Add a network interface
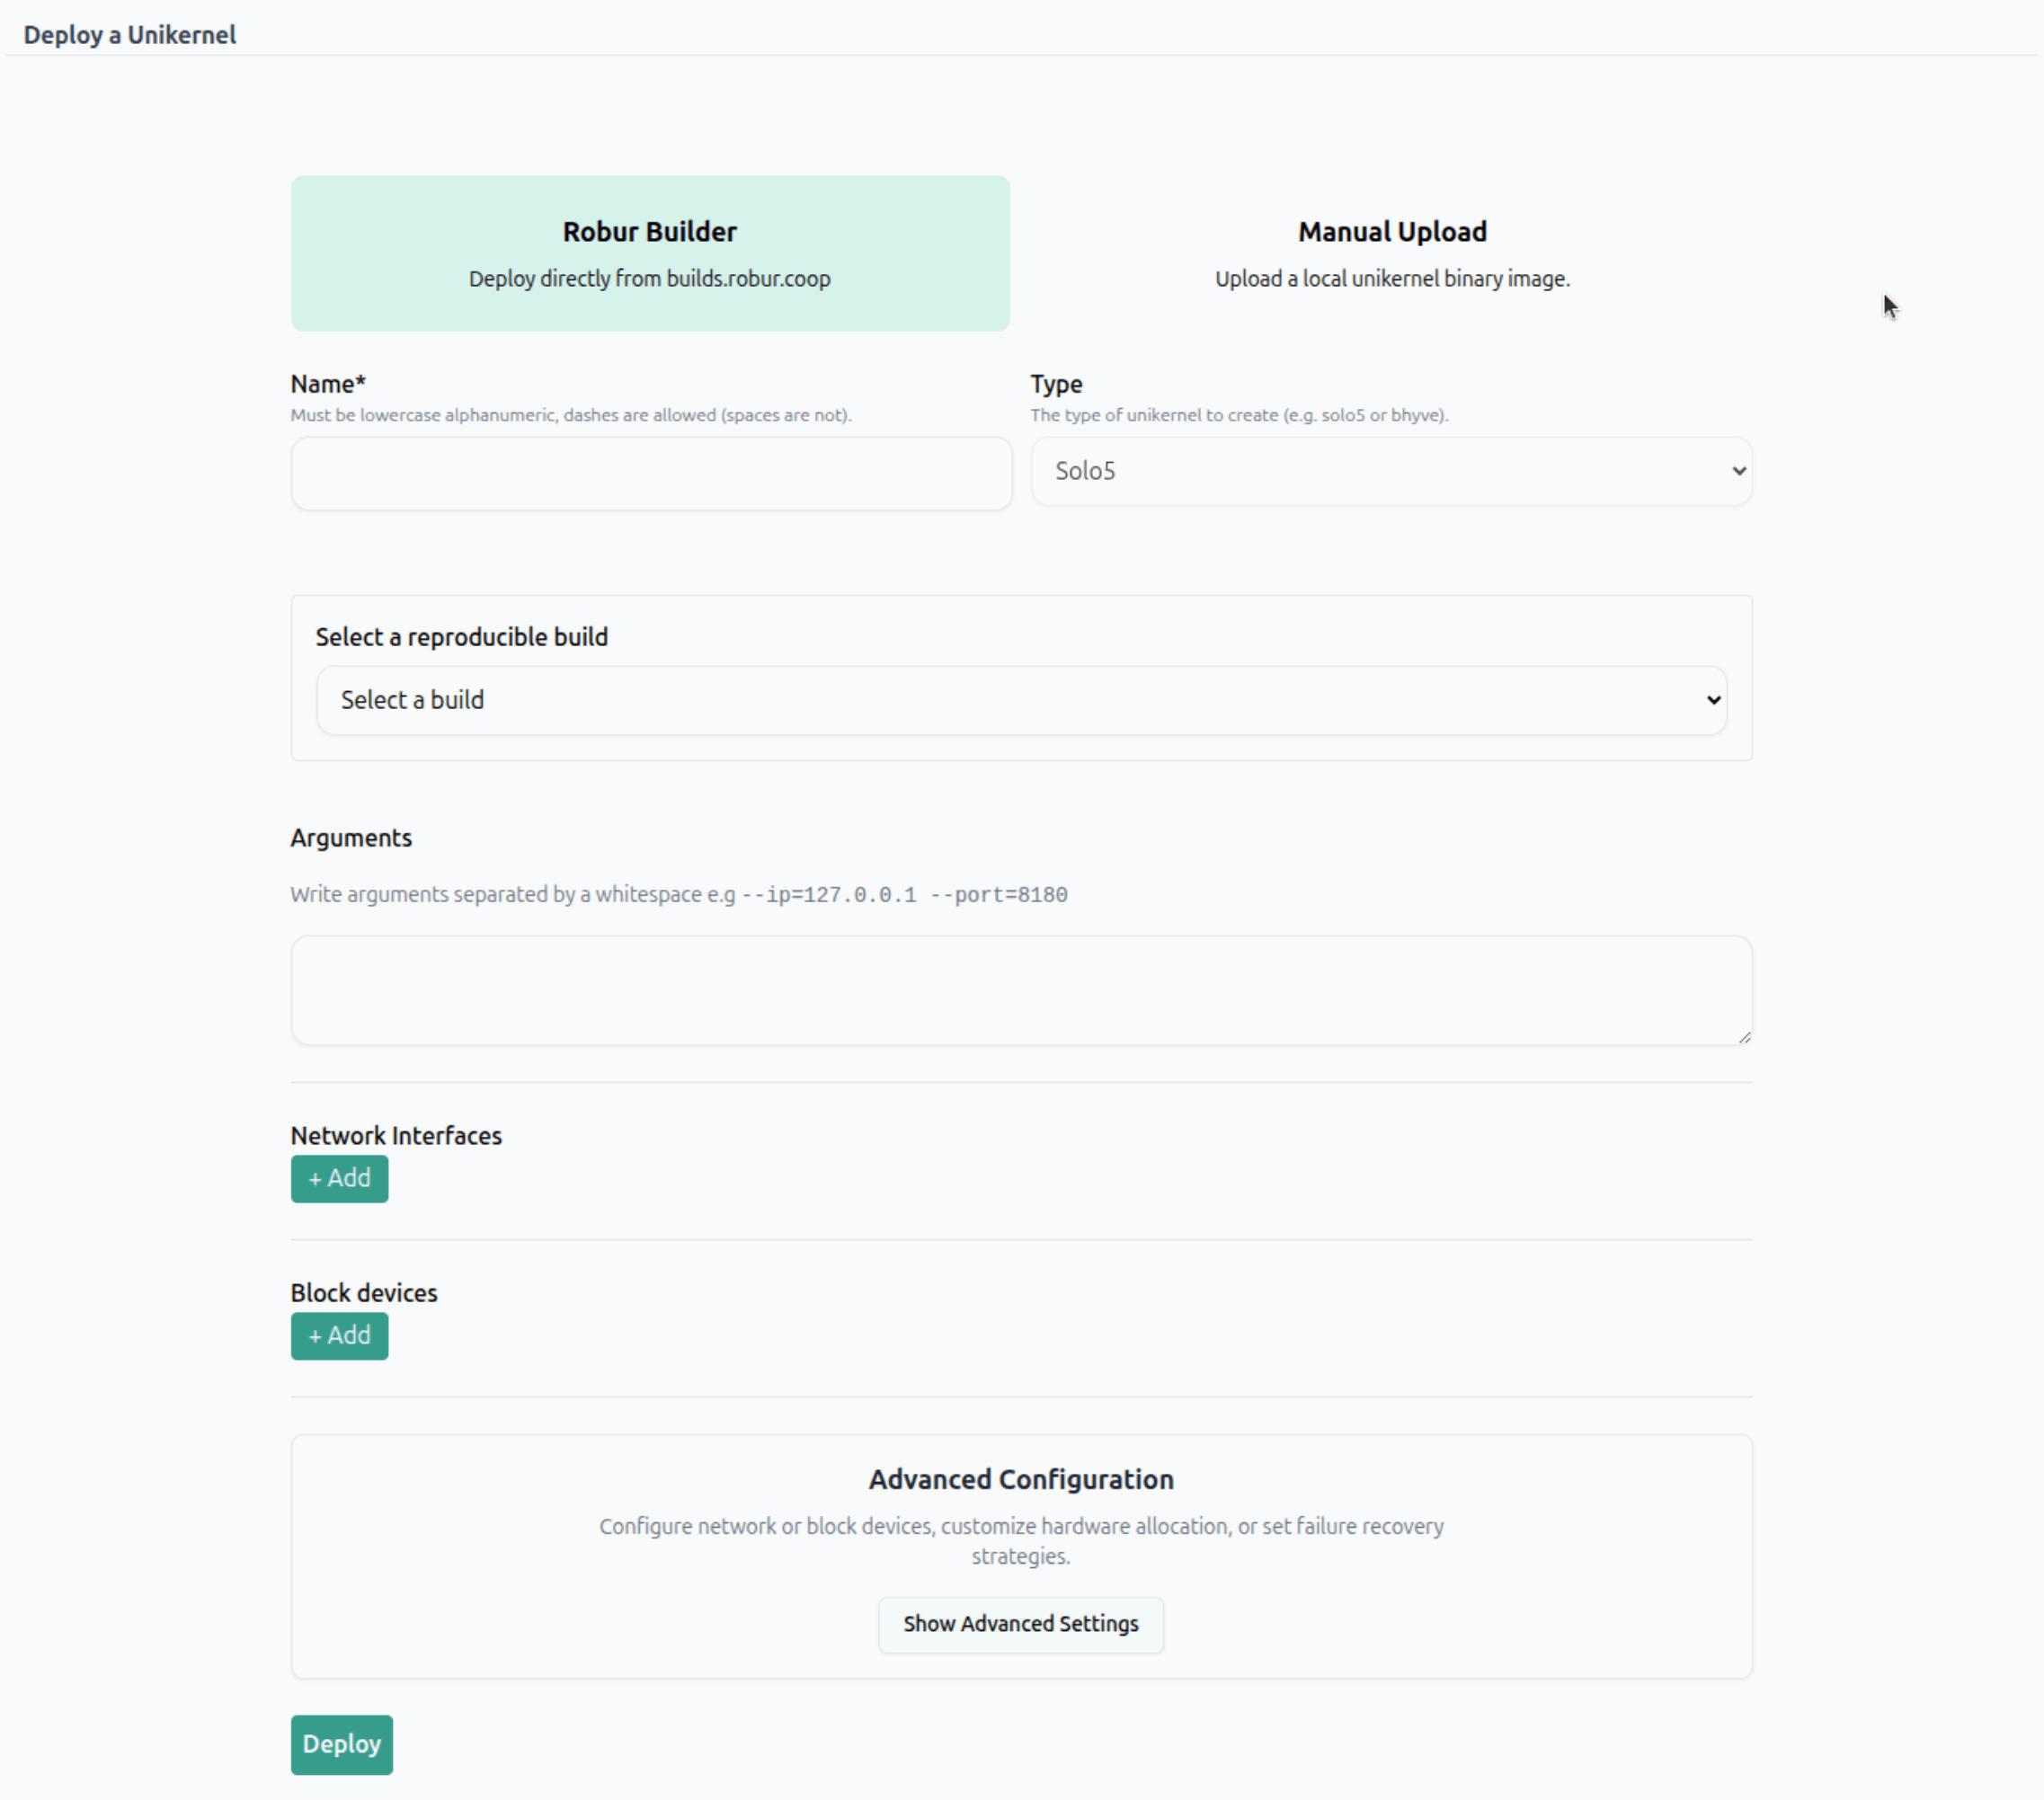The image size is (2044, 1800). pyautogui.click(x=340, y=1179)
